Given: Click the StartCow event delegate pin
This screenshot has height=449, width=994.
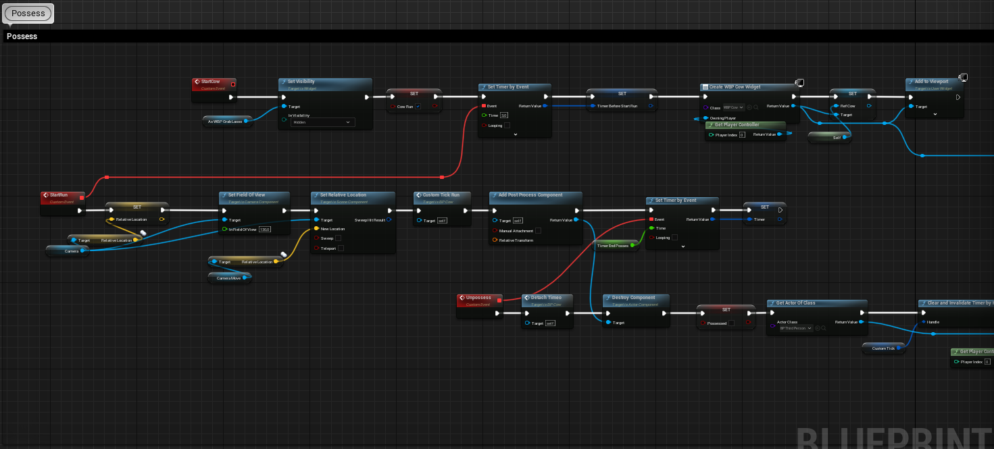Looking at the screenshot, I should point(233,84).
